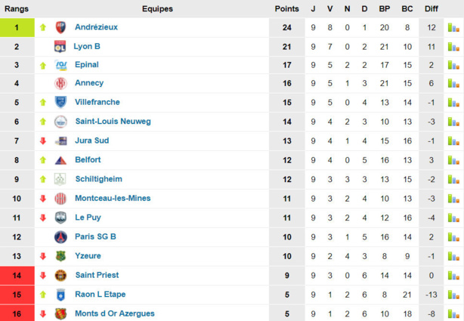This screenshot has height=321, width=464.
Task: Click the Equipes column header
Action: (x=157, y=9)
